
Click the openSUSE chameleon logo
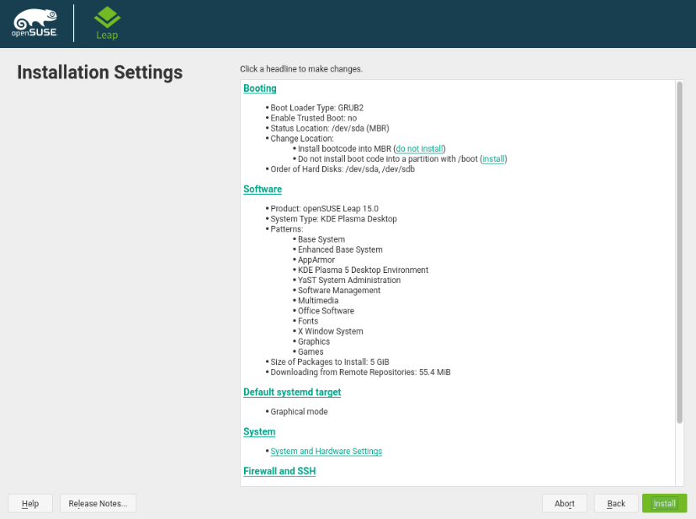(35, 23)
